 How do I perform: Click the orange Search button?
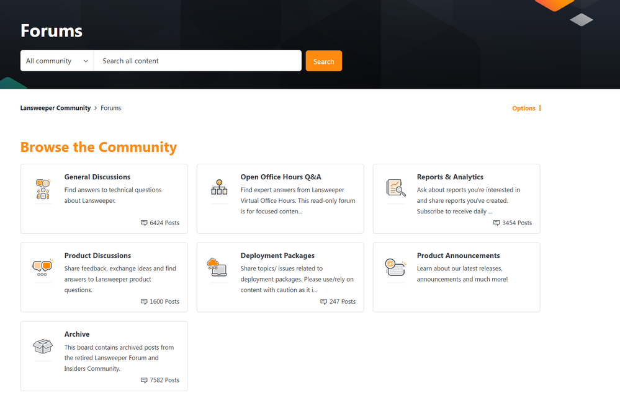324,61
